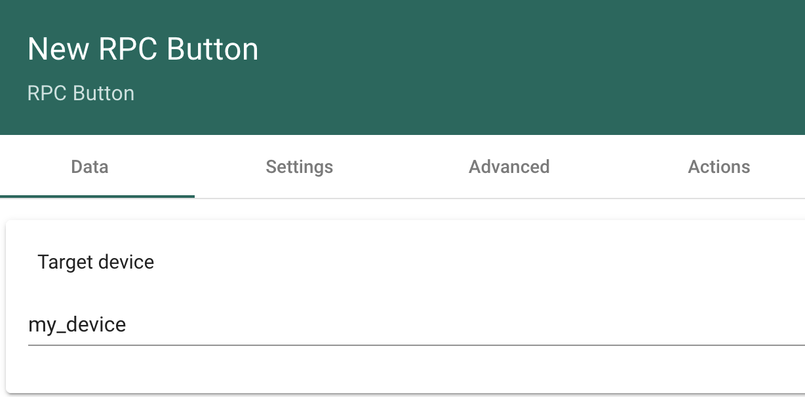Screen dimensions: 805x397
Task: Click the RPC Button subtitle text
Action: (x=81, y=93)
